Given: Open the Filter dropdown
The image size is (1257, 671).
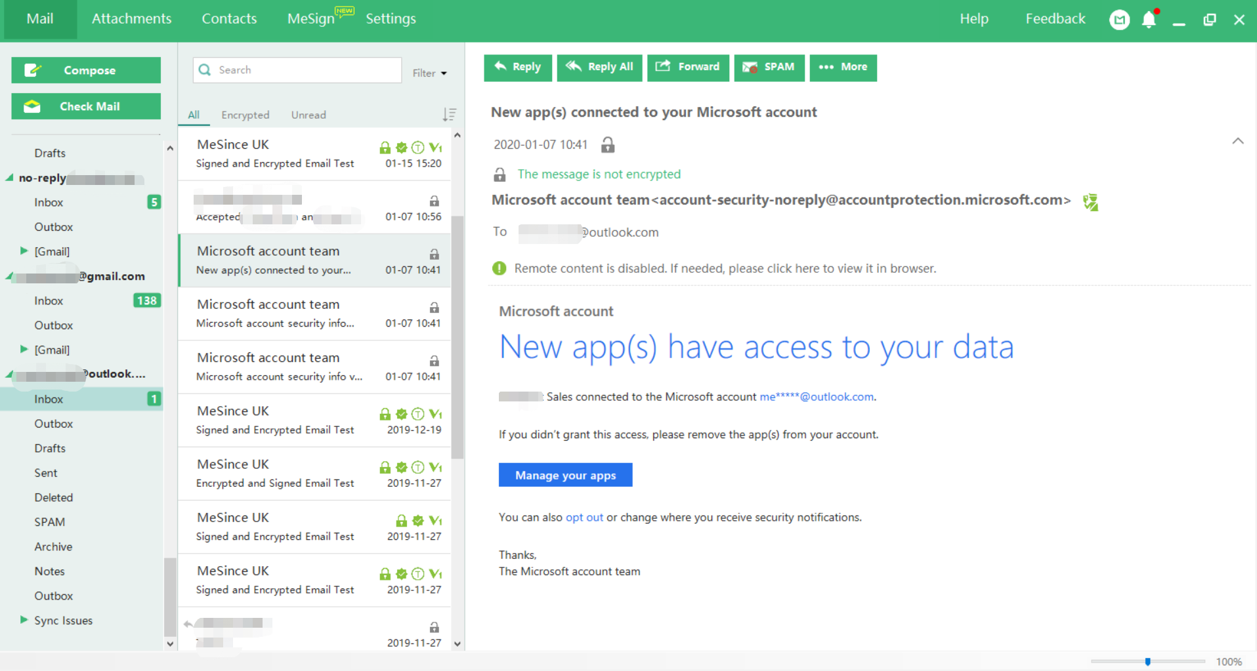Looking at the screenshot, I should 429,73.
